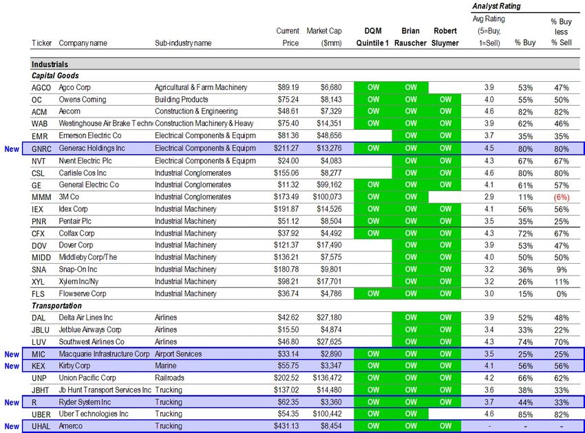This screenshot has height=433, width=585.
Task: Click Macquarie Infrastructure Corp company name
Action: pyautogui.click(x=104, y=354)
